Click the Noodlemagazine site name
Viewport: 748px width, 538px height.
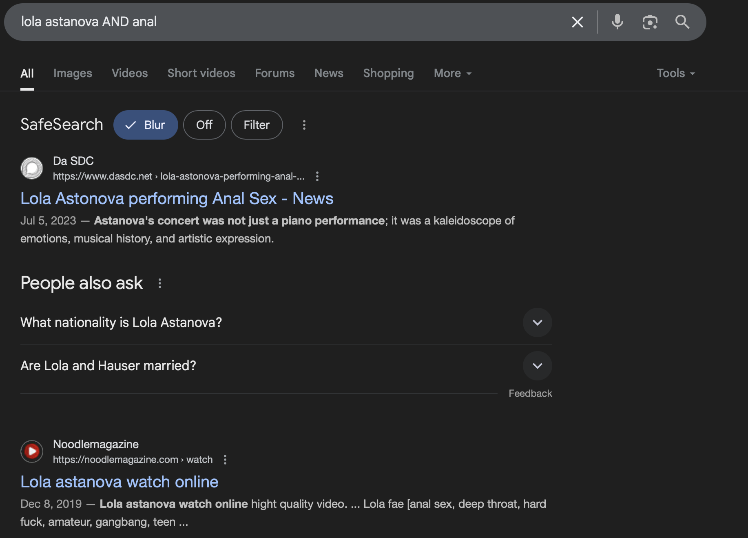96,444
